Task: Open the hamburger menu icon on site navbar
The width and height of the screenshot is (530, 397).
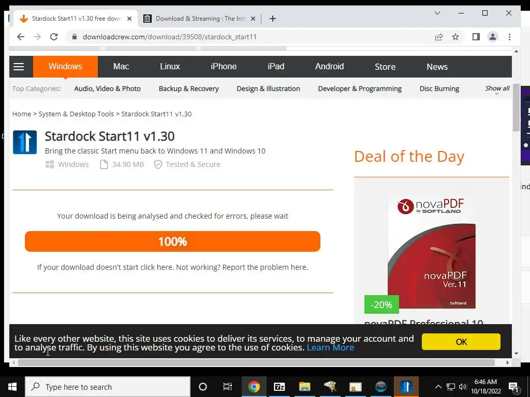Action: click(19, 67)
